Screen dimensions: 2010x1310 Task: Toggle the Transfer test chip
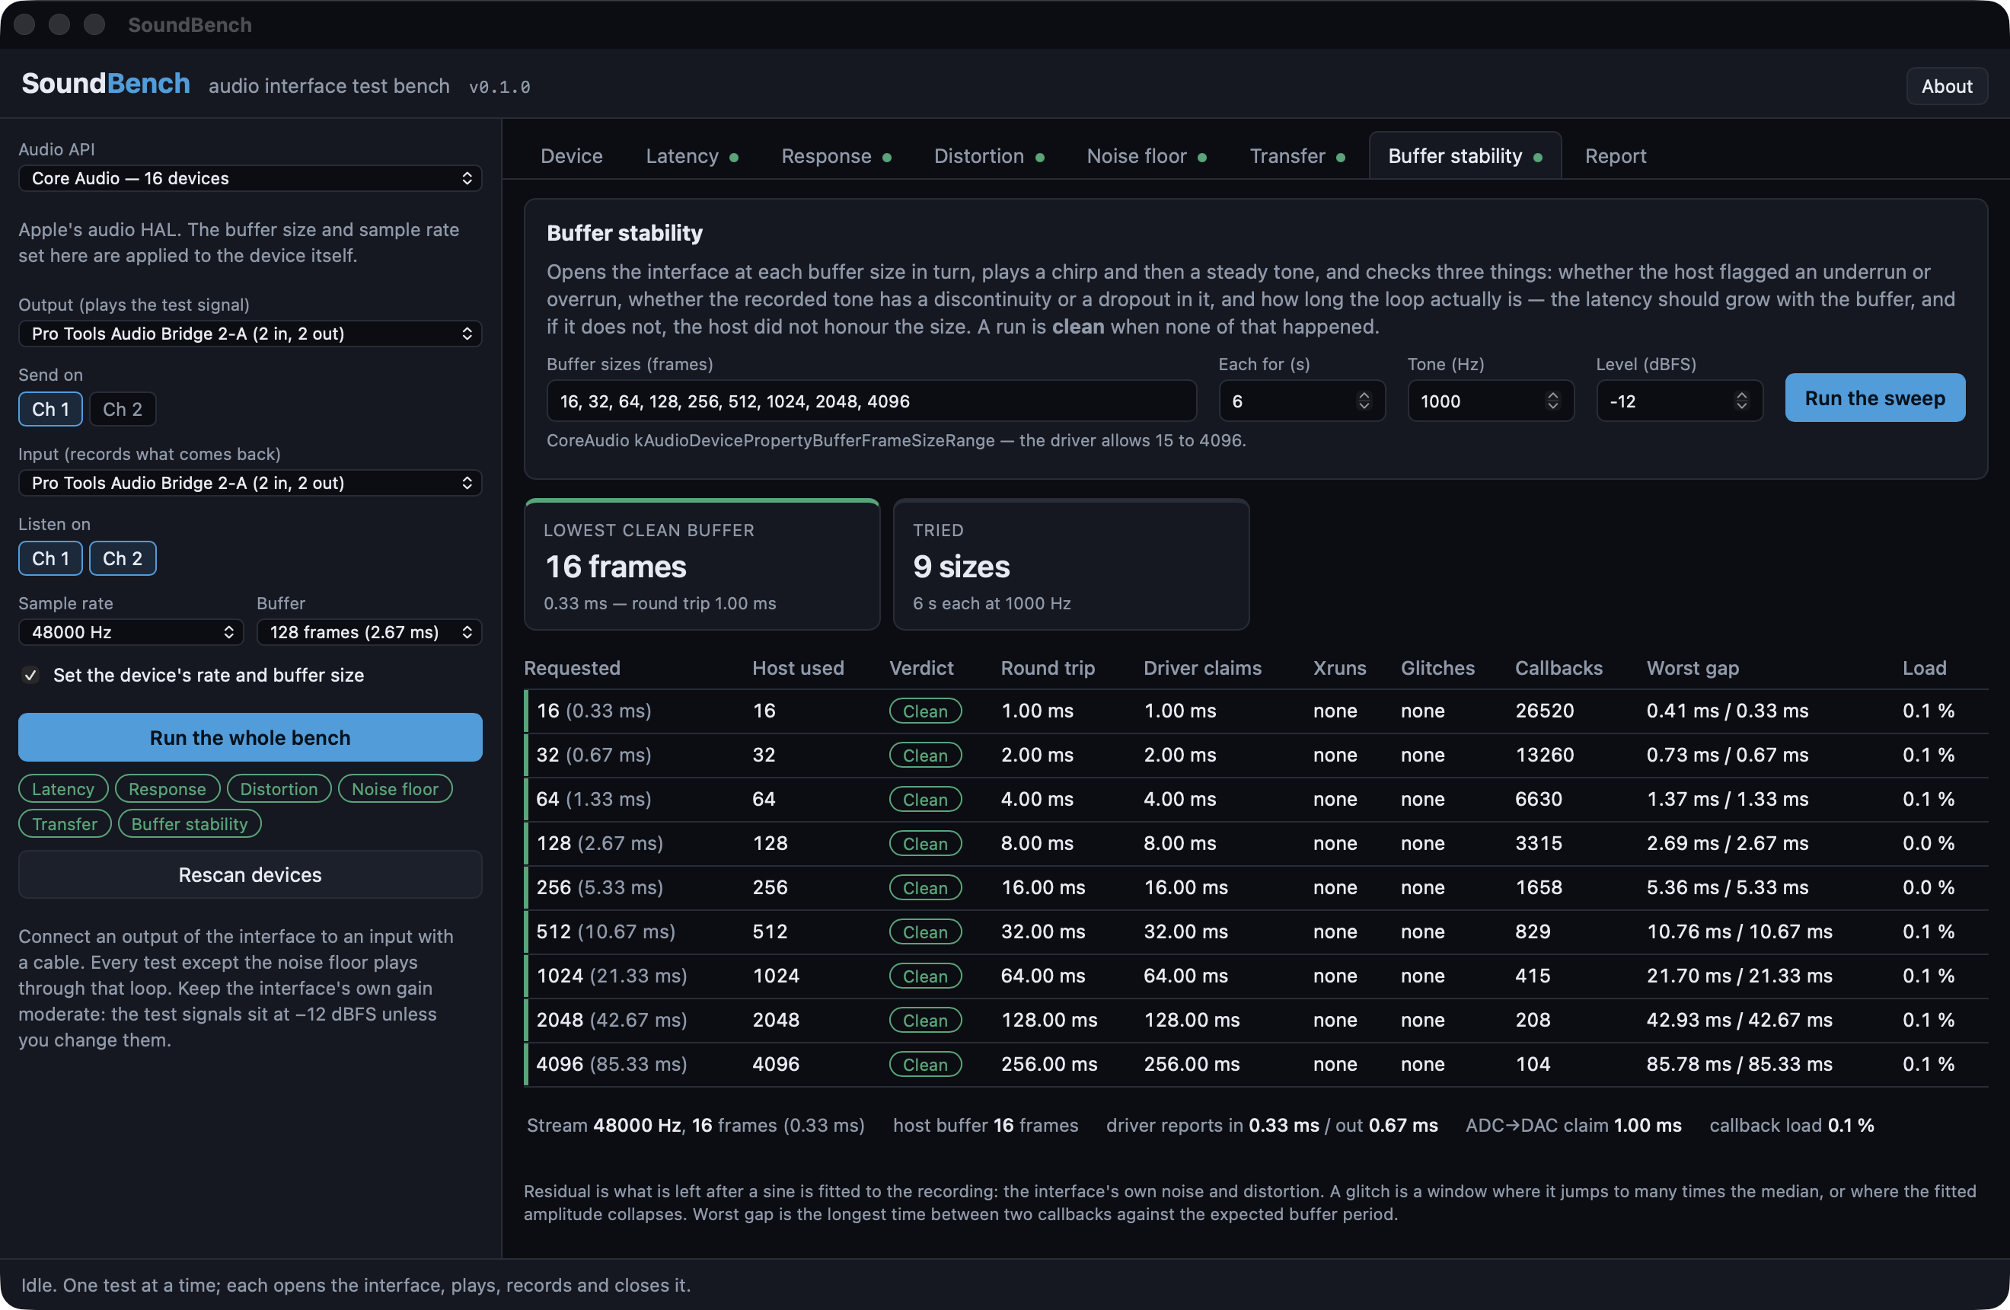pos(65,823)
